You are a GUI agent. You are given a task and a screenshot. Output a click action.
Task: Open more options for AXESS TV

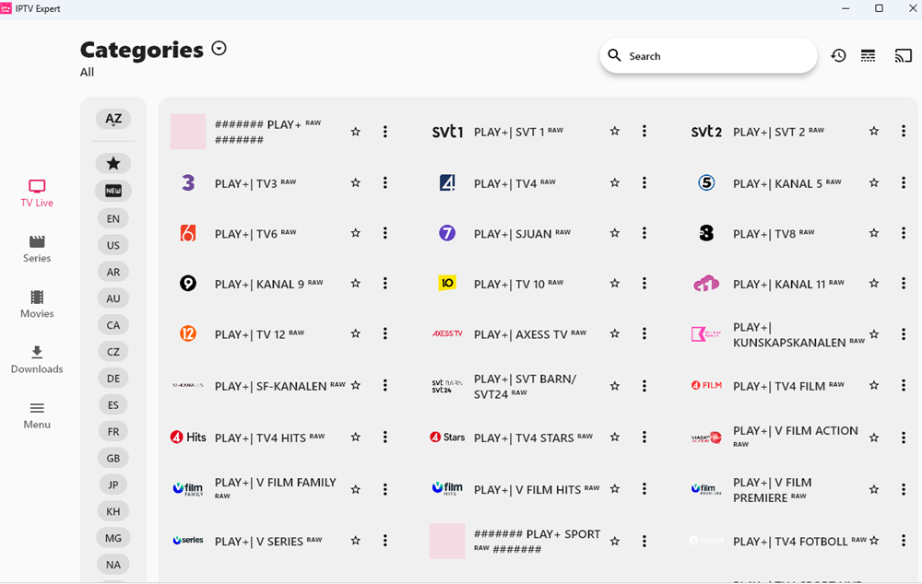click(644, 333)
